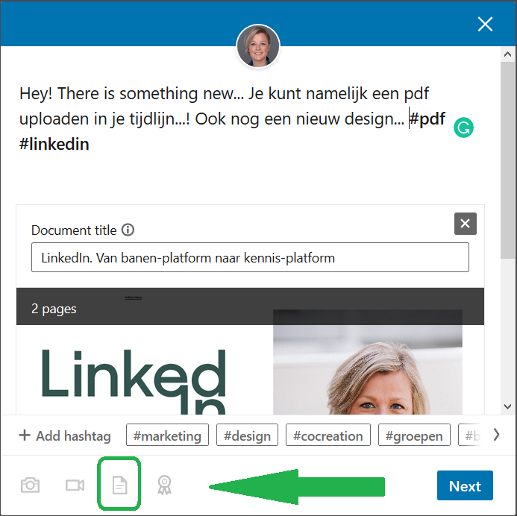
Task: Click the PDF document preview image
Action: pyautogui.click(x=250, y=351)
